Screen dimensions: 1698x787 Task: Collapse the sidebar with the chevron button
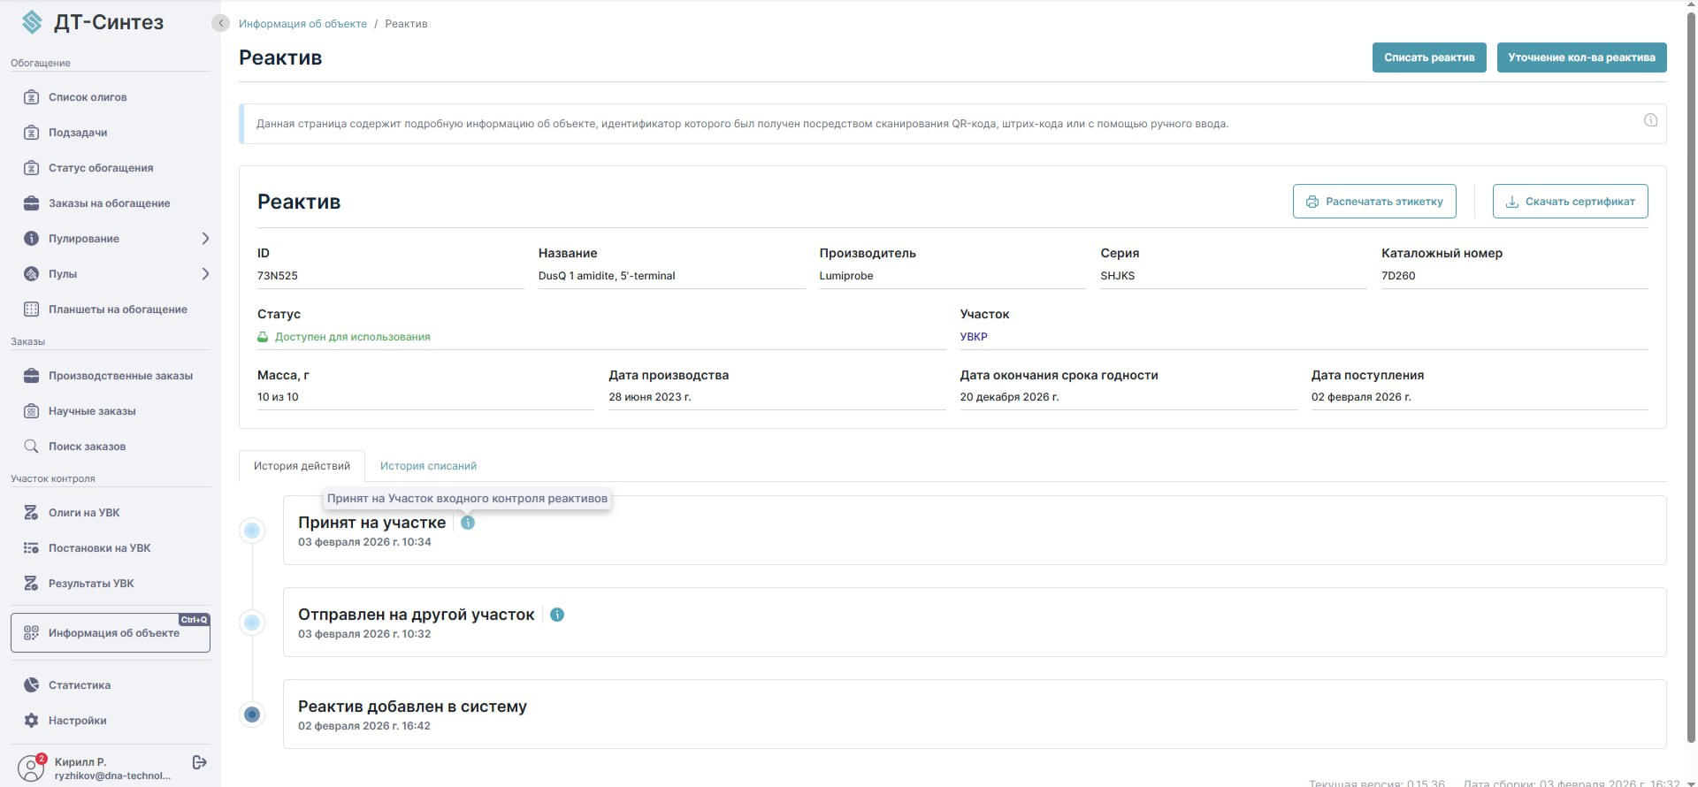point(220,23)
